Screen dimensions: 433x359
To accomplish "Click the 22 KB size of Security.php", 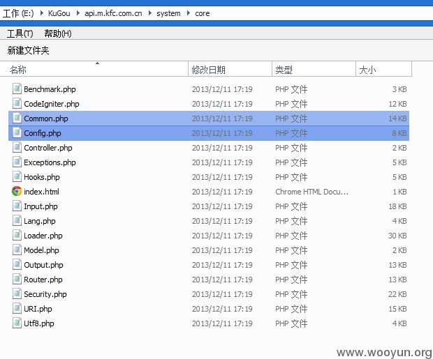I will coord(397,293).
